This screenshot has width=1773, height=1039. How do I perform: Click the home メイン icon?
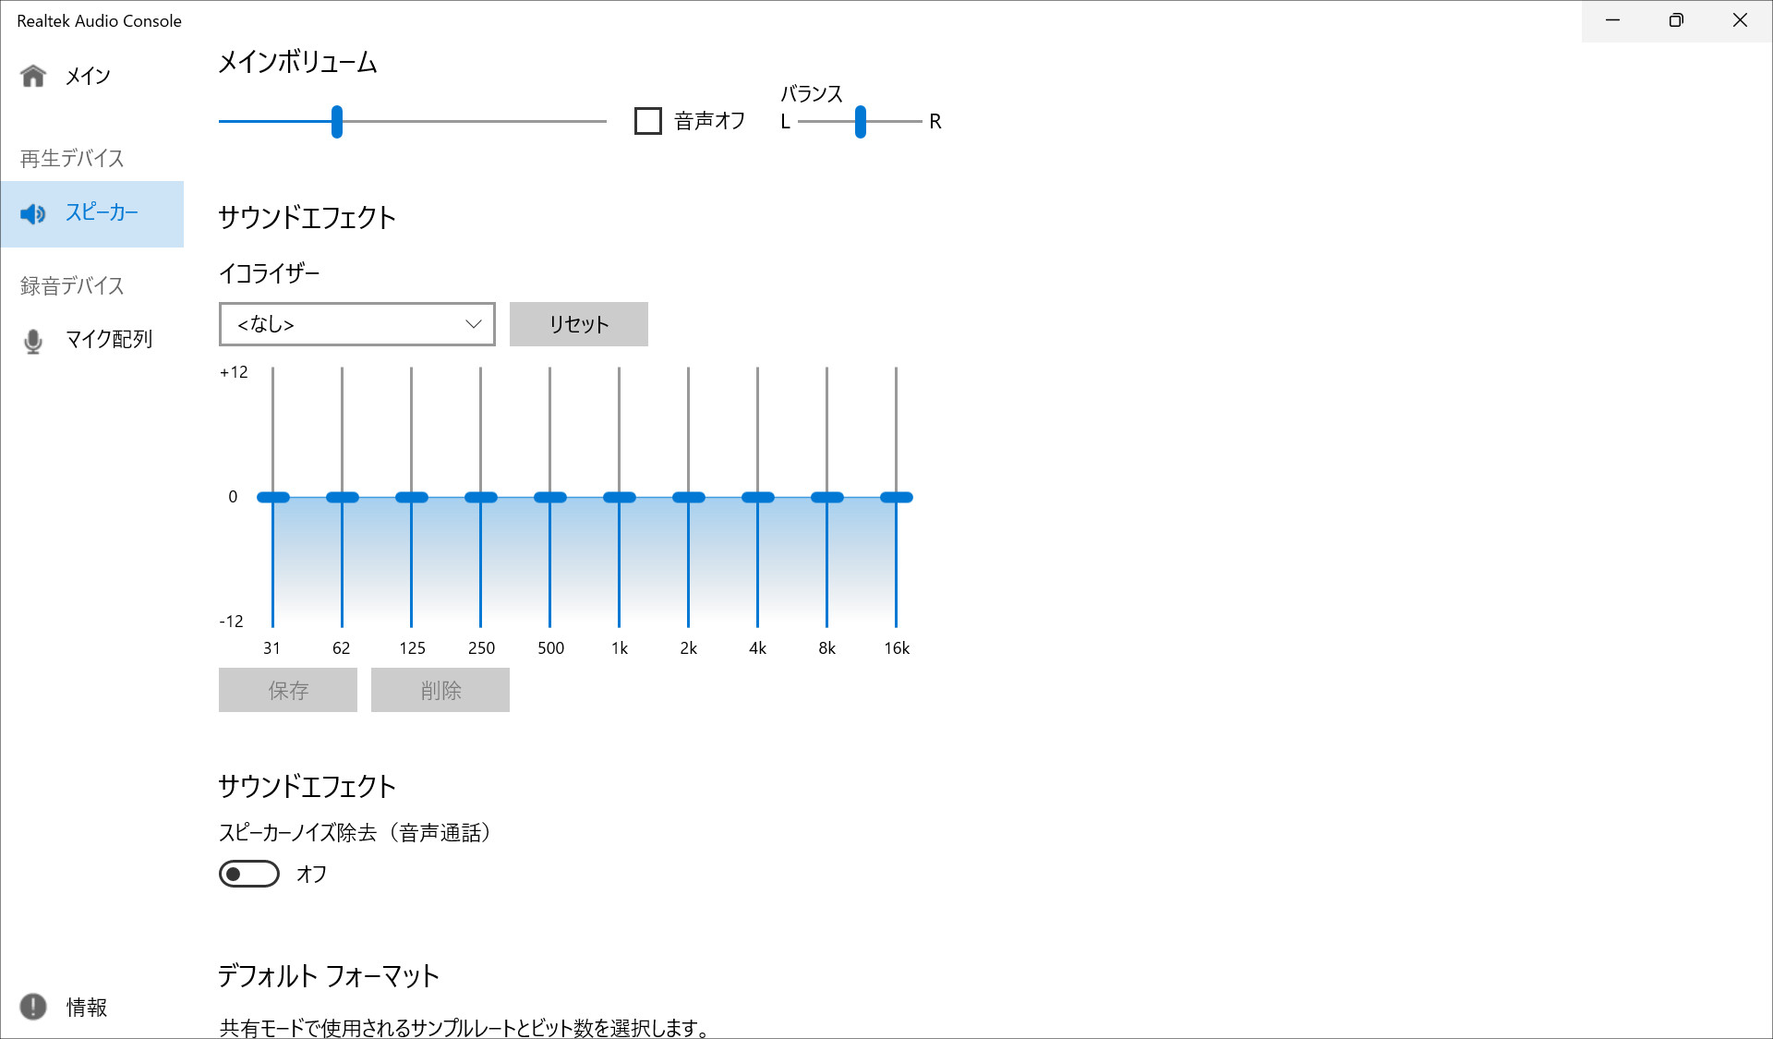(33, 76)
